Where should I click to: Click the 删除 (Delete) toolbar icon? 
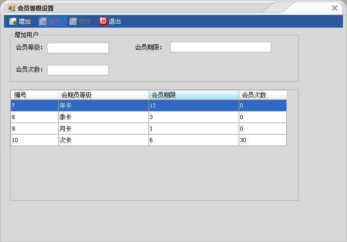coord(43,22)
